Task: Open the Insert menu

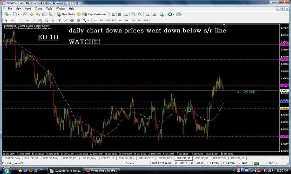Action: coord(28,8)
